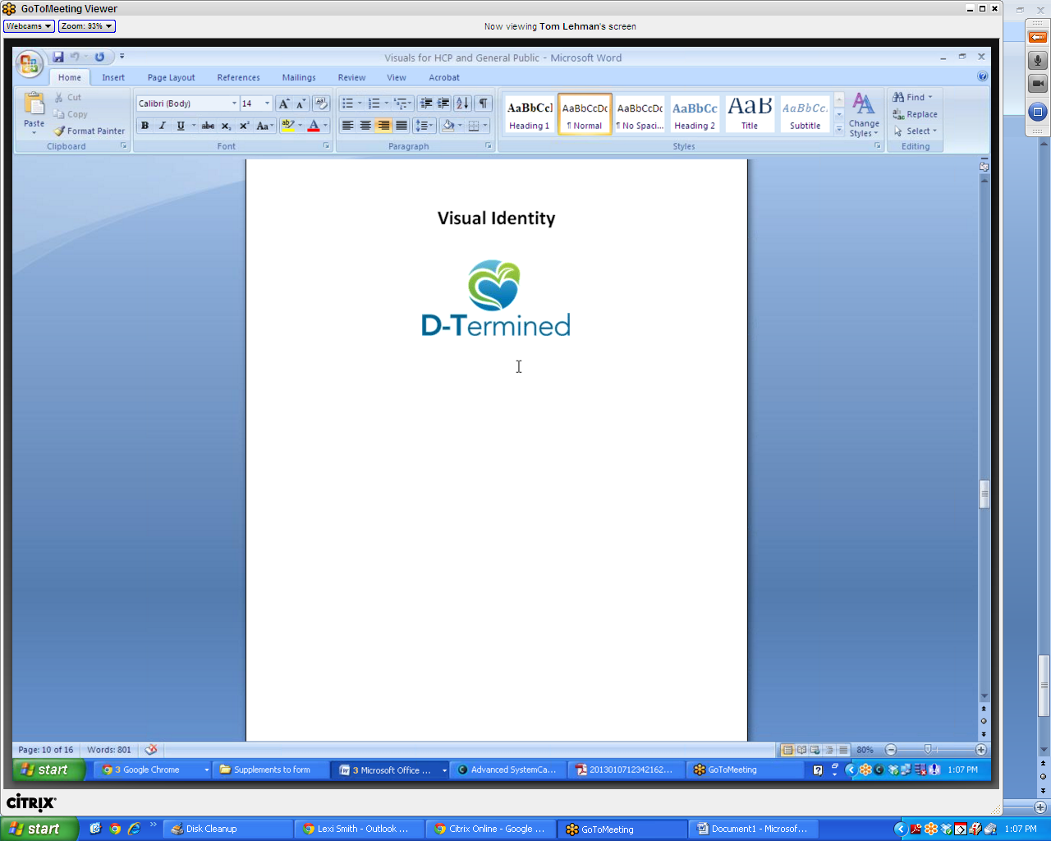Apply the Heading 1 style
The height and width of the screenshot is (841, 1051).
click(530, 113)
